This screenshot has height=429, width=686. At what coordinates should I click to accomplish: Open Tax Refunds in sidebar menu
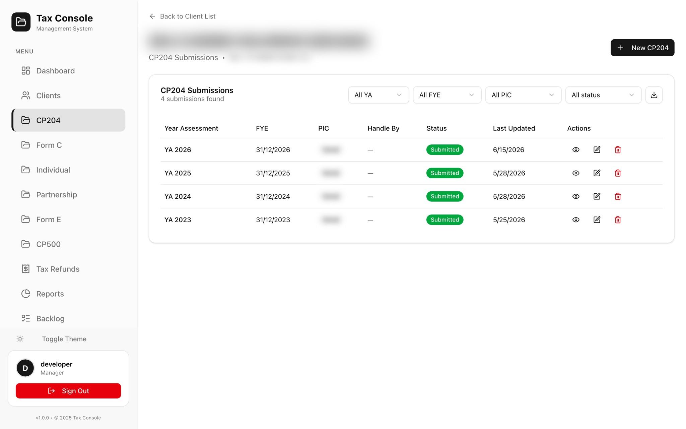(x=68, y=269)
